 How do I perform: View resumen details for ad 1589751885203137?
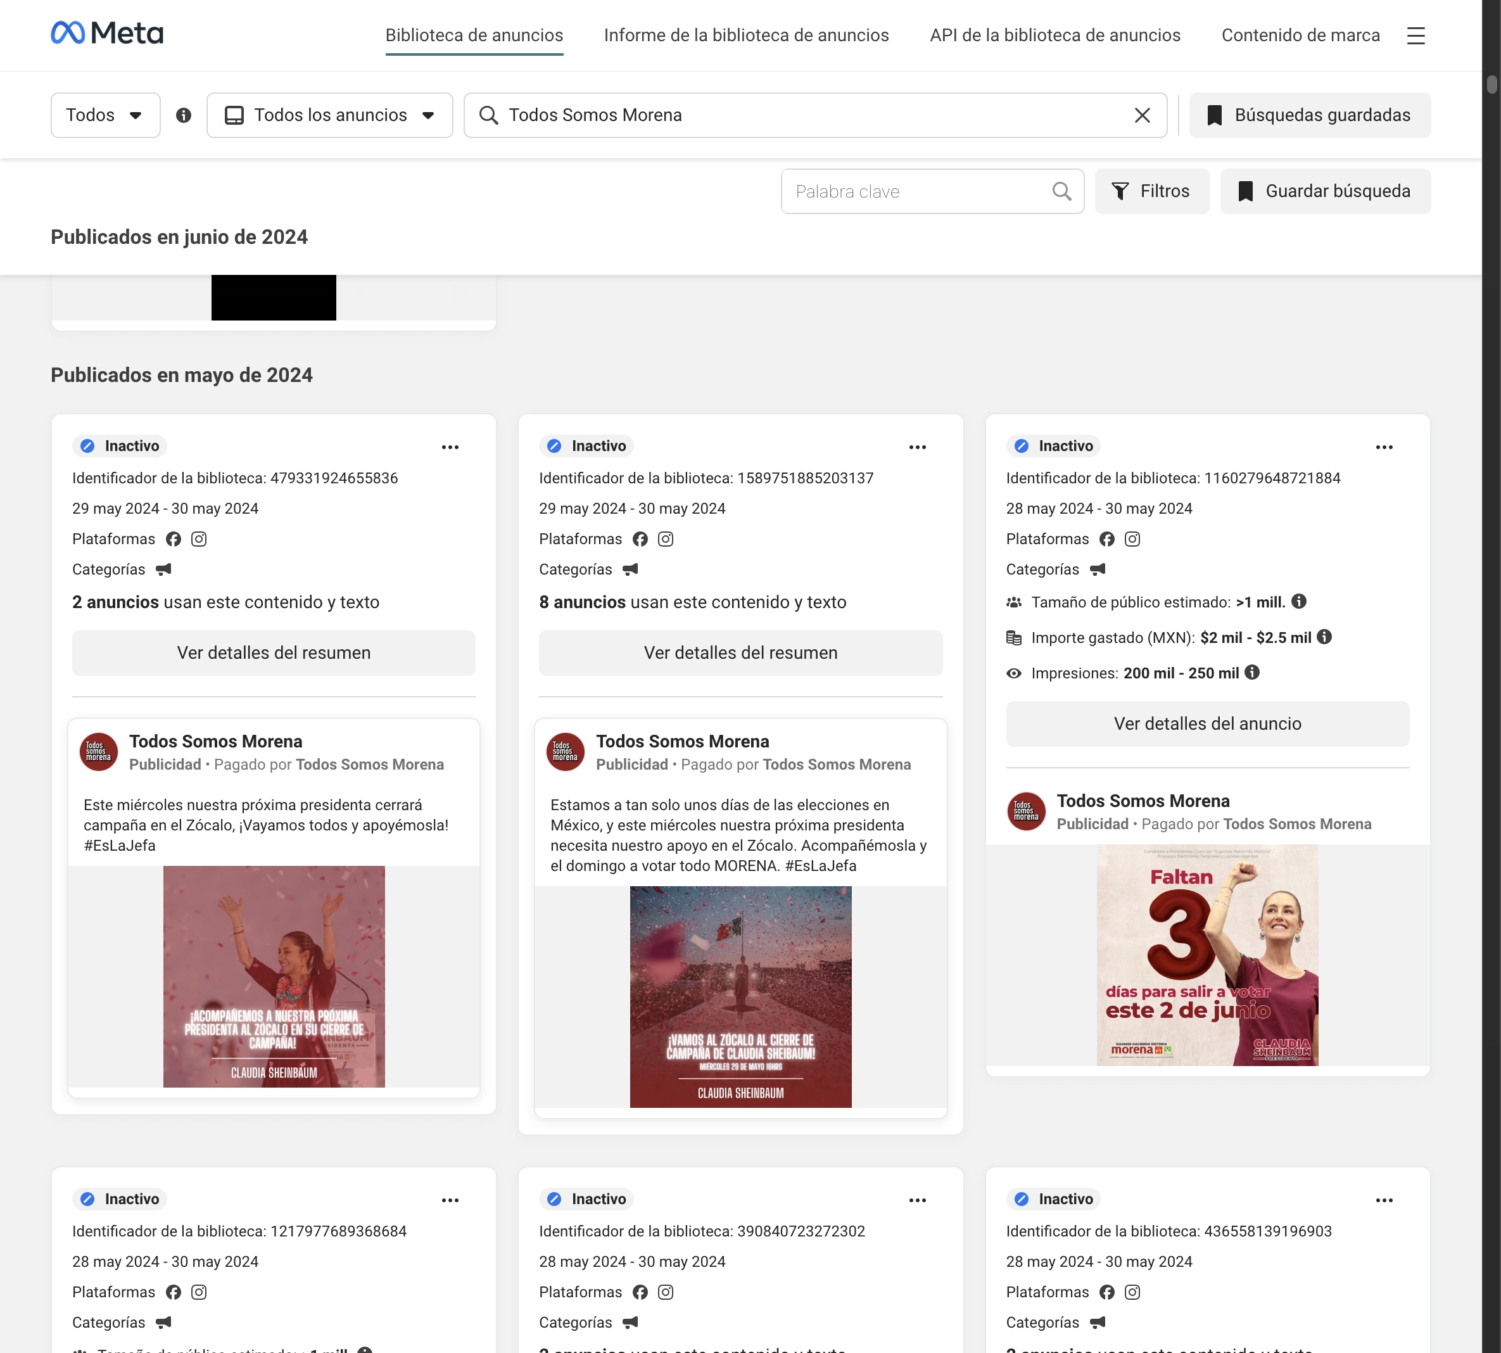click(x=740, y=652)
